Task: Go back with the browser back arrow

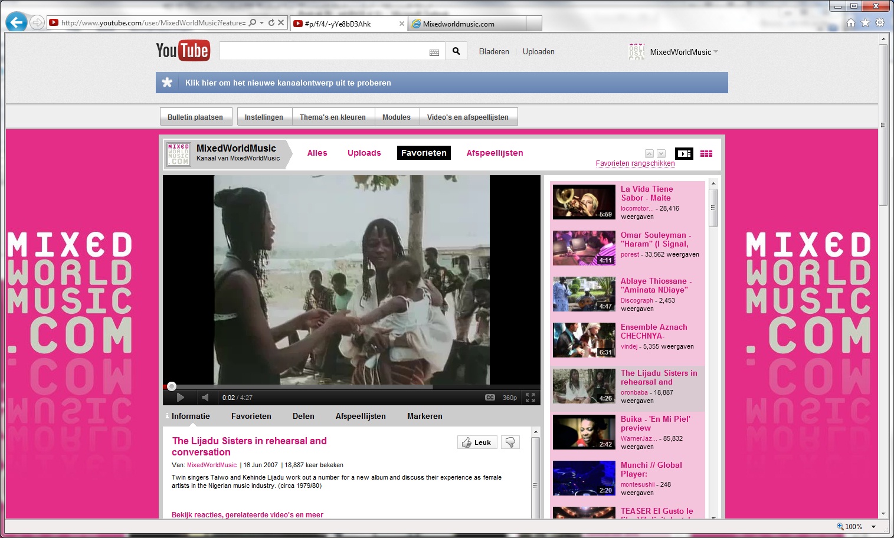Action: (17, 22)
